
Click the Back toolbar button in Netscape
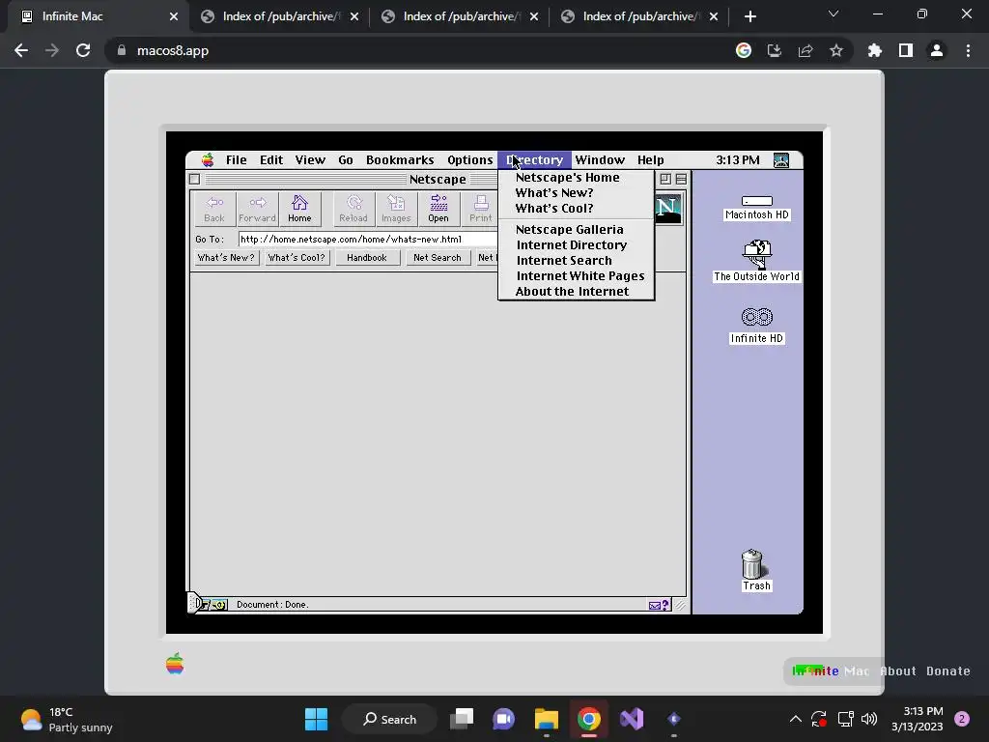(214, 209)
